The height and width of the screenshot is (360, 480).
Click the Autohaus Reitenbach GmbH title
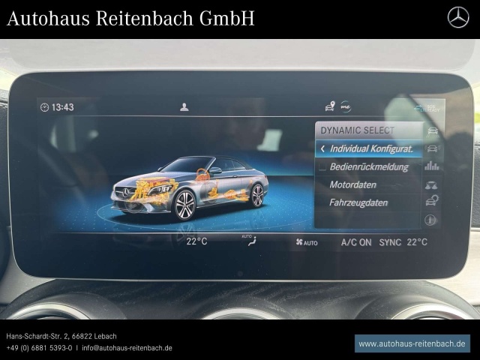[x=130, y=18]
